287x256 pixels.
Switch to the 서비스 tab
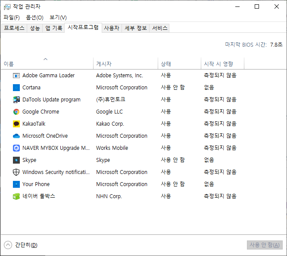(x=159, y=28)
